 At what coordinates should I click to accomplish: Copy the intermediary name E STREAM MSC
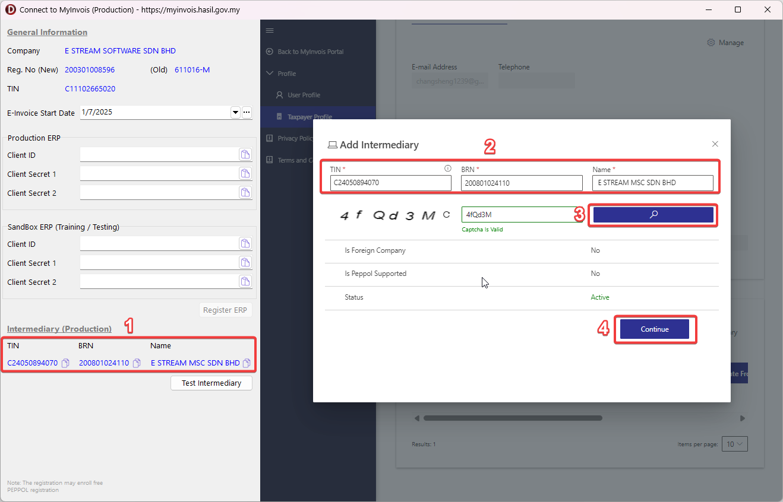[x=247, y=363]
